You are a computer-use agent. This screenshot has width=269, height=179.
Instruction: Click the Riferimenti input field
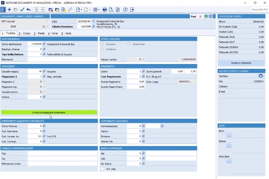62,59
